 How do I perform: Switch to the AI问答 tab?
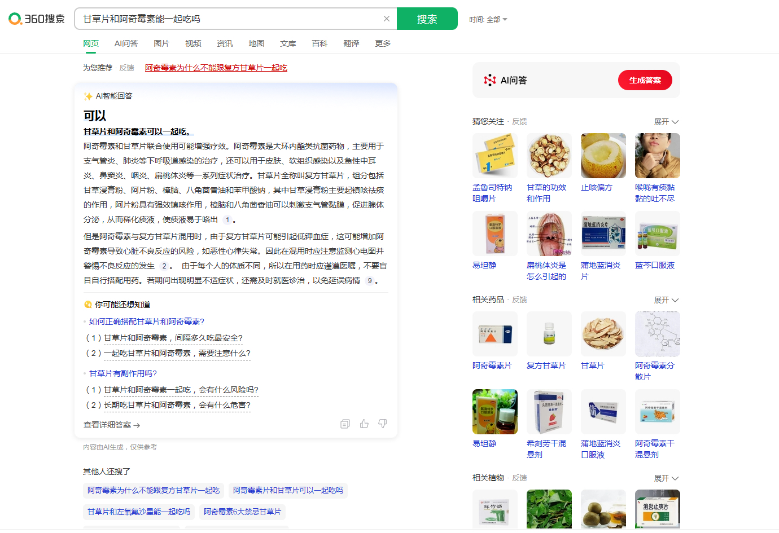(126, 43)
